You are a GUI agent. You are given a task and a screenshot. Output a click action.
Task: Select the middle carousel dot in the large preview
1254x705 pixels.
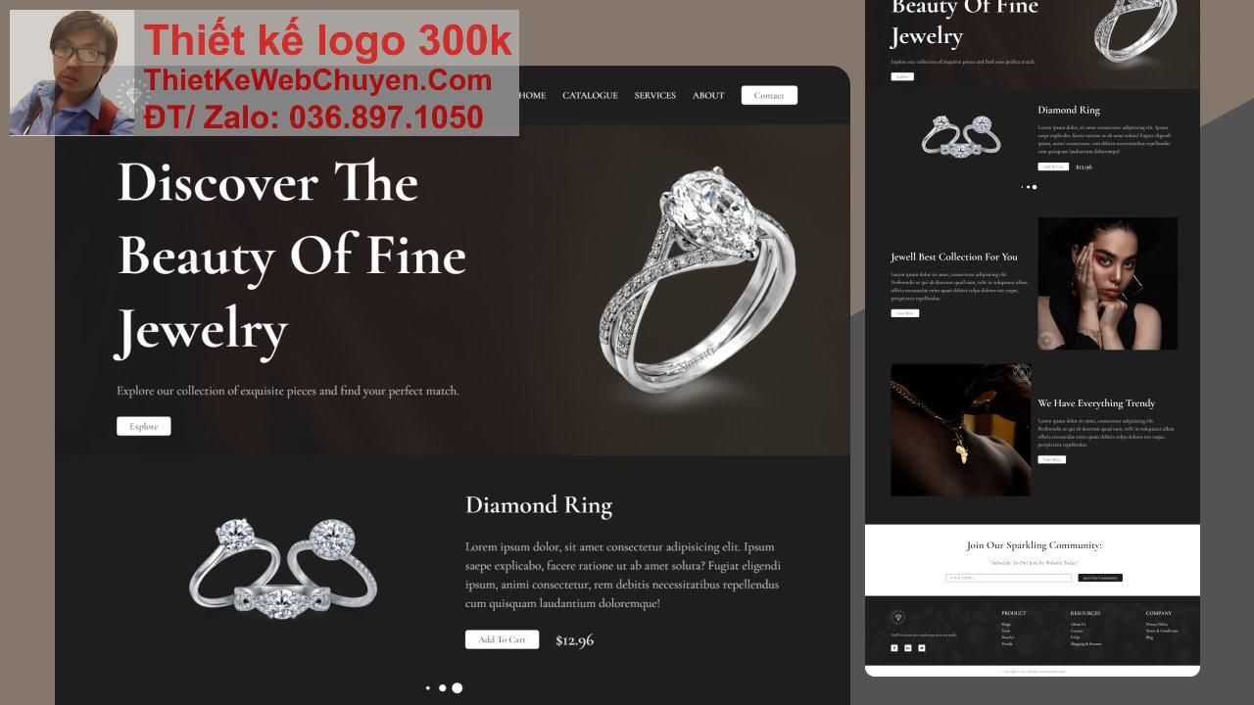pyautogui.click(x=443, y=688)
